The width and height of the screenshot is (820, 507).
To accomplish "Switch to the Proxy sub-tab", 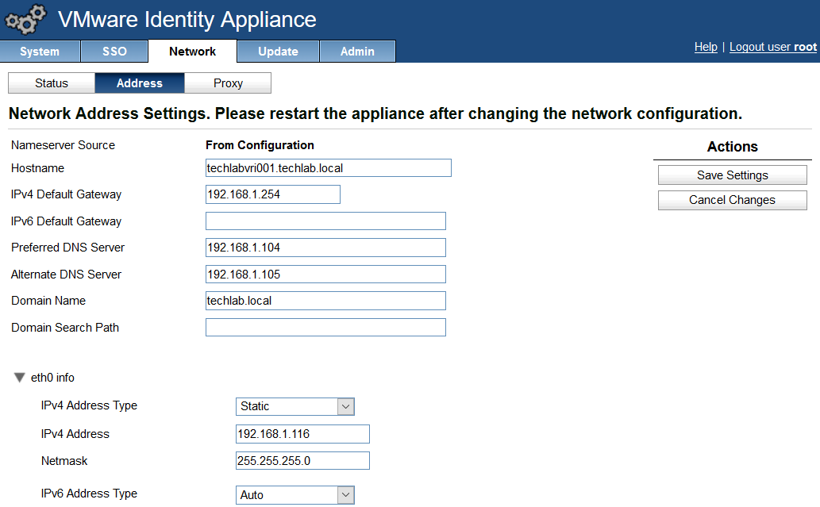I will tap(228, 83).
